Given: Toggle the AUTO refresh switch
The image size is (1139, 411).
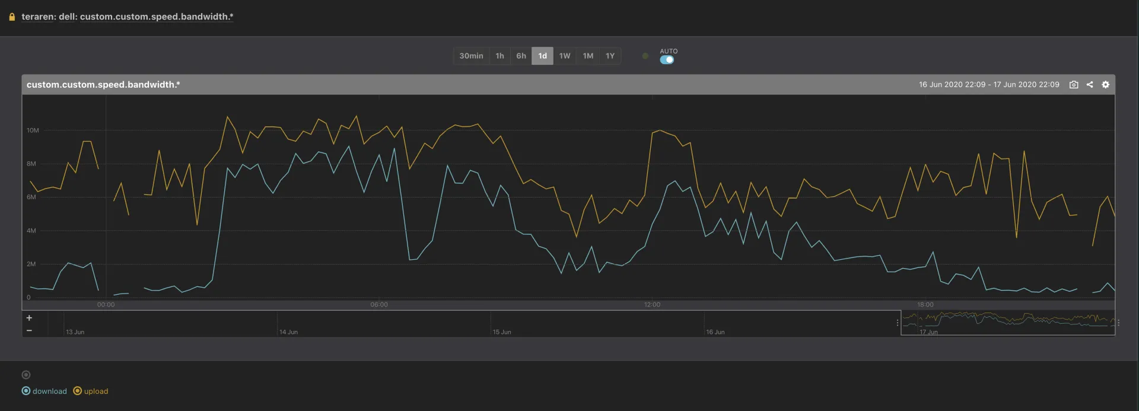Looking at the screenshot, I should [x=667, y=60].
